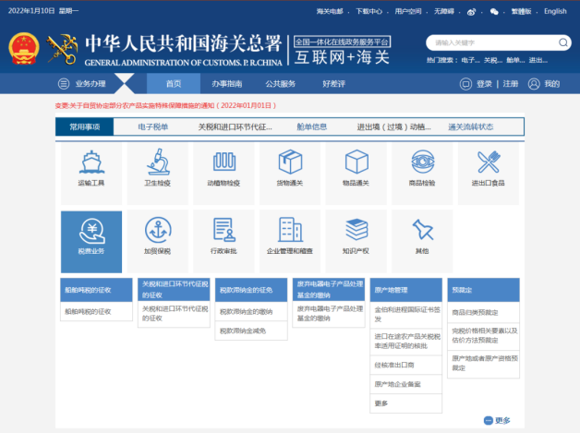Go to 办事指南 in navigation bar

(225, 84)
